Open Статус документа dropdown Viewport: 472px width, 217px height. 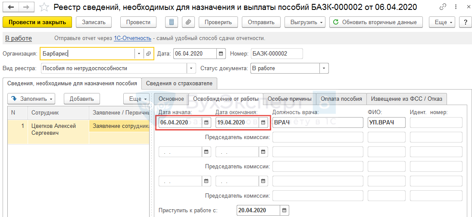tap(324, 68)
